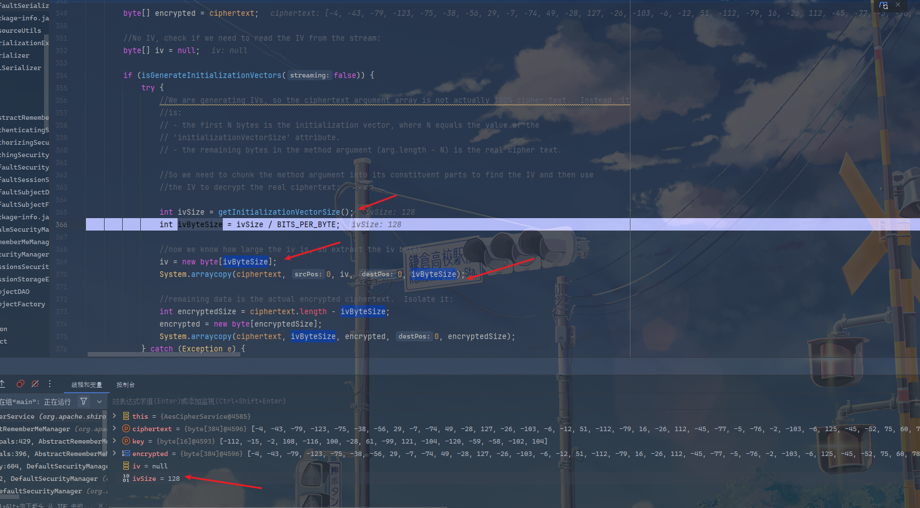Click gutter line number 369
This screenshot has height=508, width=920.
click(x=61, y=262)
